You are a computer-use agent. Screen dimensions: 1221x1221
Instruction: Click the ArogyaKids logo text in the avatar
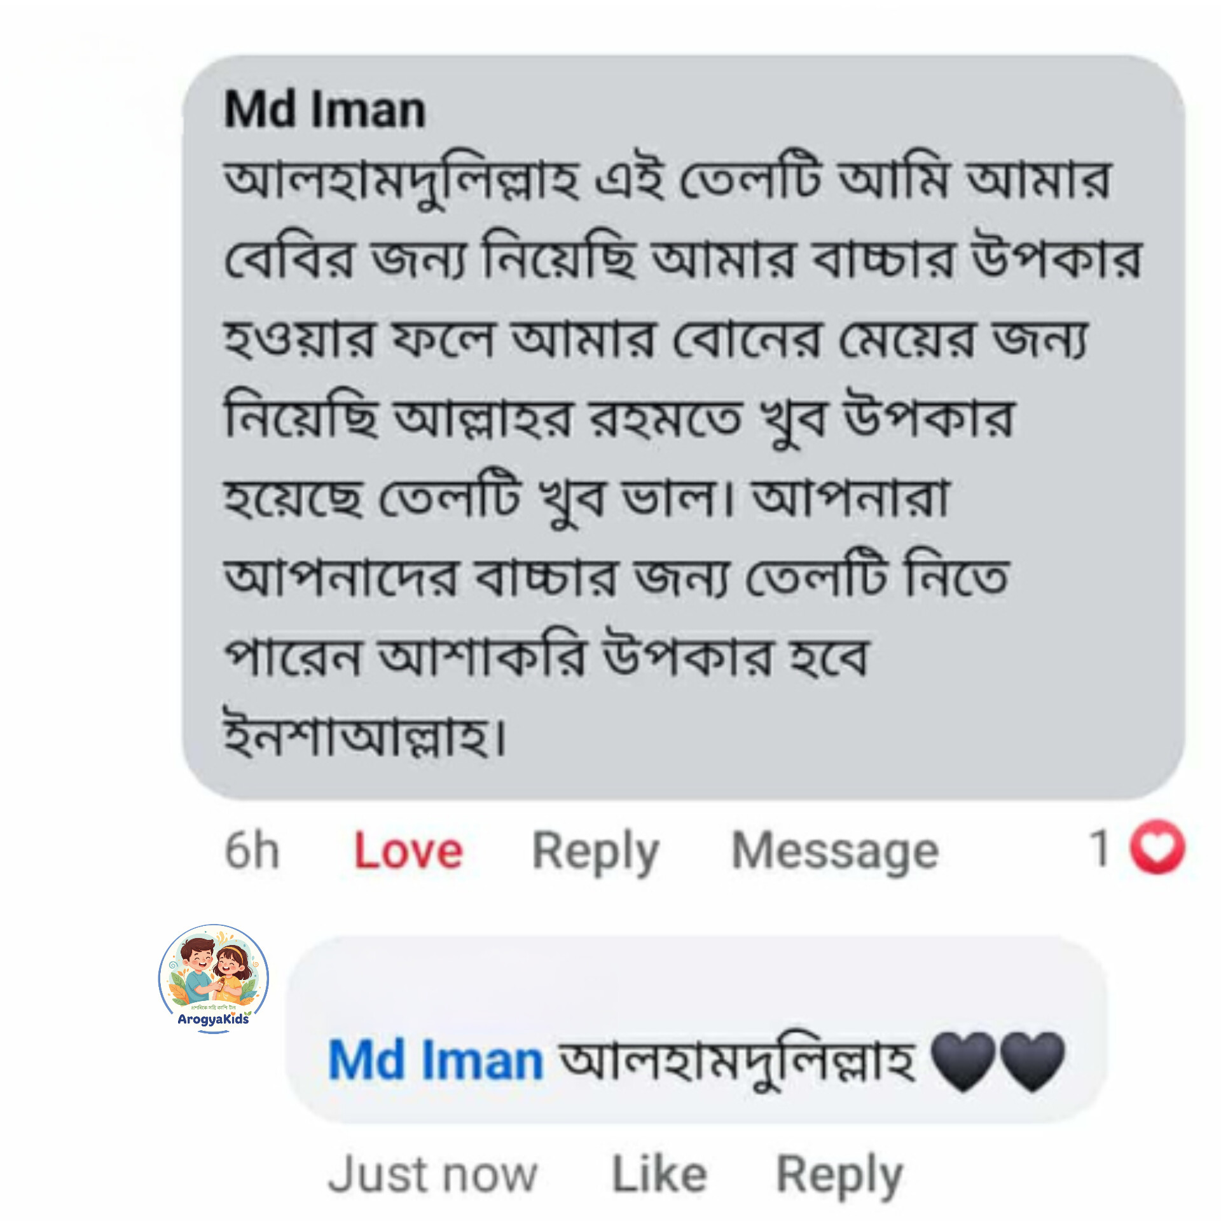coord(214,1019)
